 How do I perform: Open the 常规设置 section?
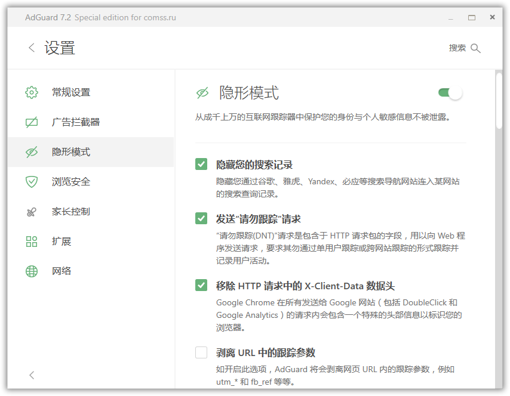(91, 92)
